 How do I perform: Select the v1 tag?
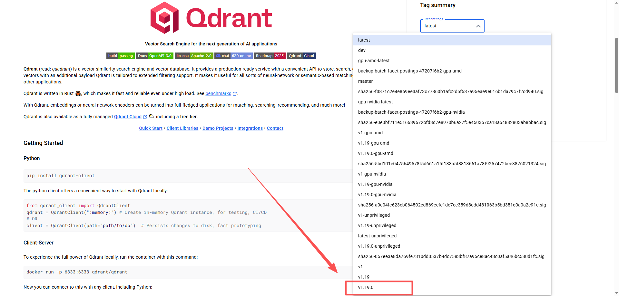(x=452, y=267)
